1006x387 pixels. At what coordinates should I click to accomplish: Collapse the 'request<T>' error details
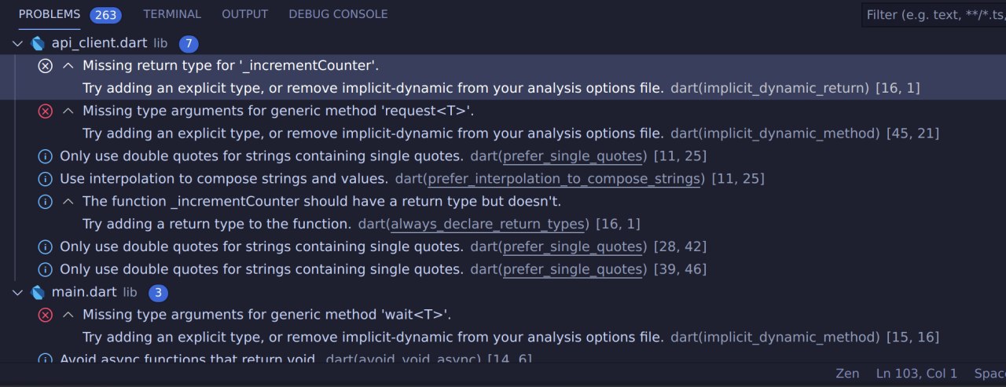click(x=68, y=111)
